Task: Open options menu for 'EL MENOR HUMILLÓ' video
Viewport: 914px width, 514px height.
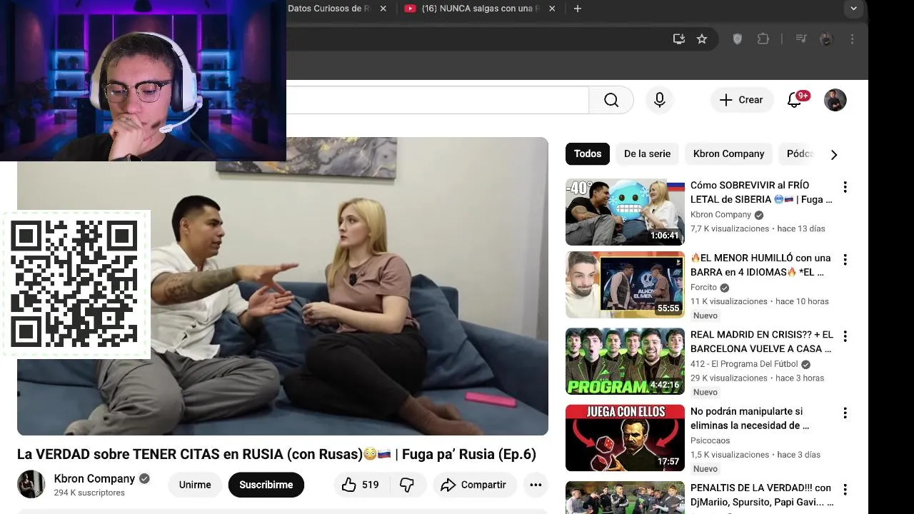Action: (x=845, y=260)
